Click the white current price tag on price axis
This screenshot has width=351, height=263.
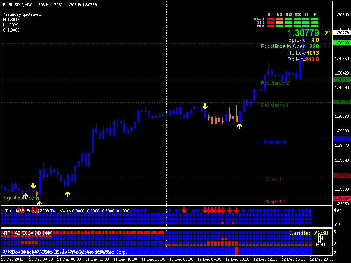click(342, 33)
